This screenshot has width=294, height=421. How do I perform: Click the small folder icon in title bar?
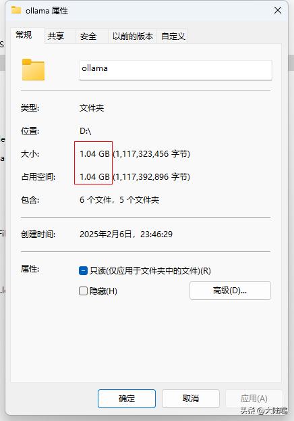coord(16,9)
